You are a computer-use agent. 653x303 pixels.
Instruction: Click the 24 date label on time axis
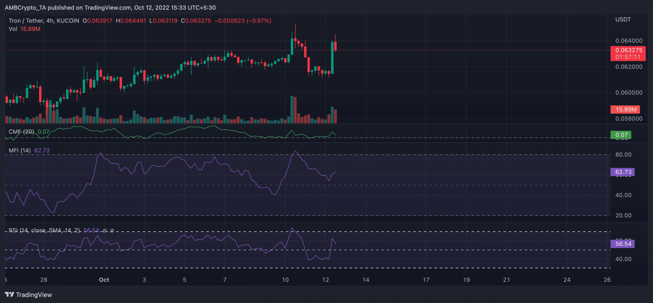[567, 280]
